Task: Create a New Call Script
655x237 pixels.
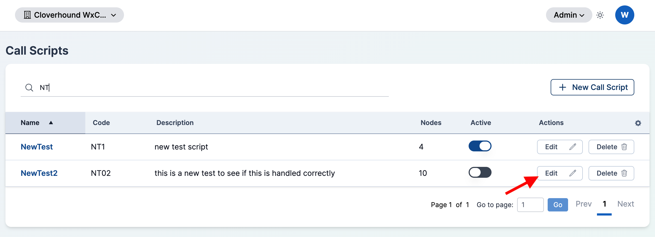Action: click(x=592, y=87)
